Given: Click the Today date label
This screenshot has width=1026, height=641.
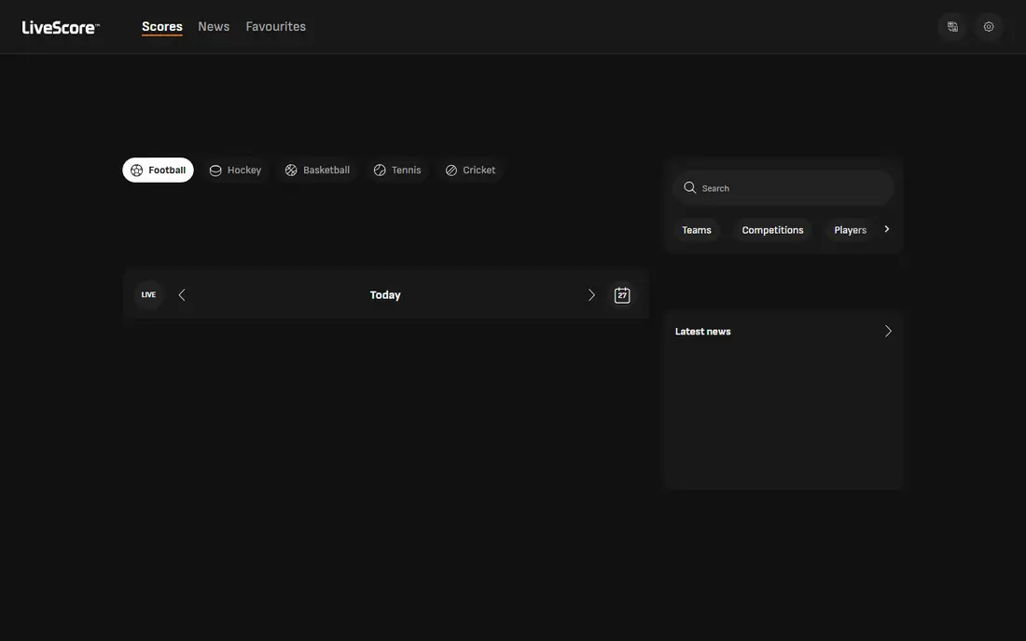Looking at the screenshot, I should (x=385, y=295).
